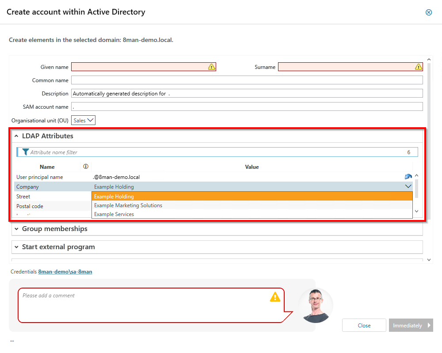Click the revert arrow on User principal name row
This screenshot has height=353, width=442.
pyautogui.click(x=408, y=176)
